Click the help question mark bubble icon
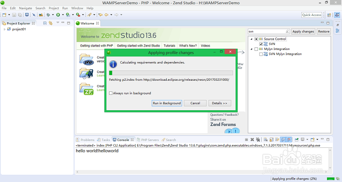 point(229,132)
